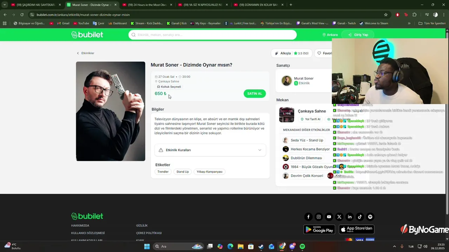
Task: Open File Explorer from taskbar
Action: coord(240,246)
